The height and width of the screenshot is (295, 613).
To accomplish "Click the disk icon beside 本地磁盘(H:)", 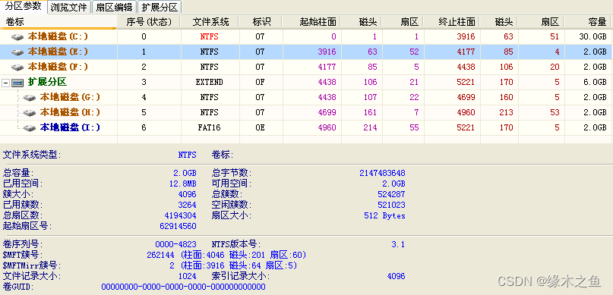I will click(x=30, y=113).
